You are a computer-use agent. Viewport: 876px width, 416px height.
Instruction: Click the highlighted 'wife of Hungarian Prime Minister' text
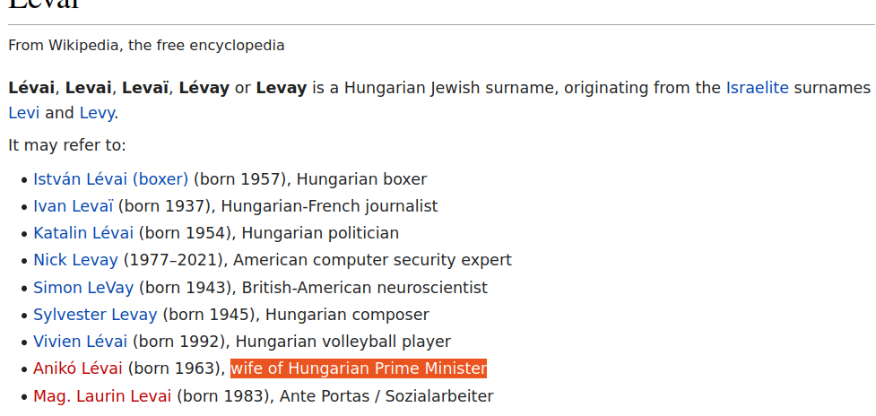(x=359, y=368)
